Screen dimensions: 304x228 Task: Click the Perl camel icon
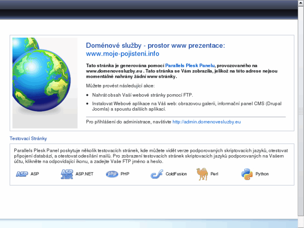pos(202,174)
